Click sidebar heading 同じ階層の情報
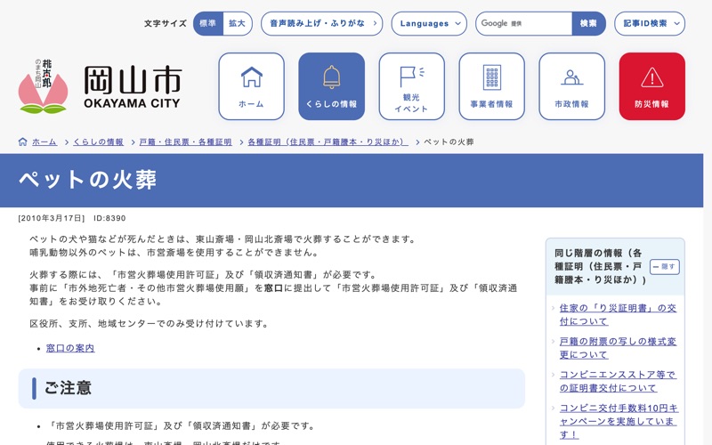Screen dimensions: 712x445 tap(600, 266)
